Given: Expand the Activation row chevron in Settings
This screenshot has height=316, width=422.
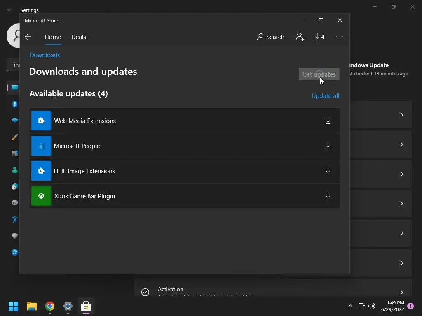Looking at the screenshot, I should pyautogui.click(x=401, y=293).
